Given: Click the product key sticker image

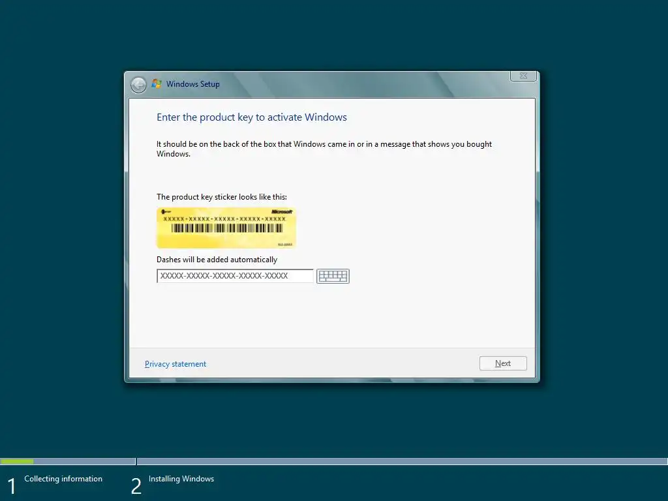Looking at the screenshot, I should coord(226,228).
